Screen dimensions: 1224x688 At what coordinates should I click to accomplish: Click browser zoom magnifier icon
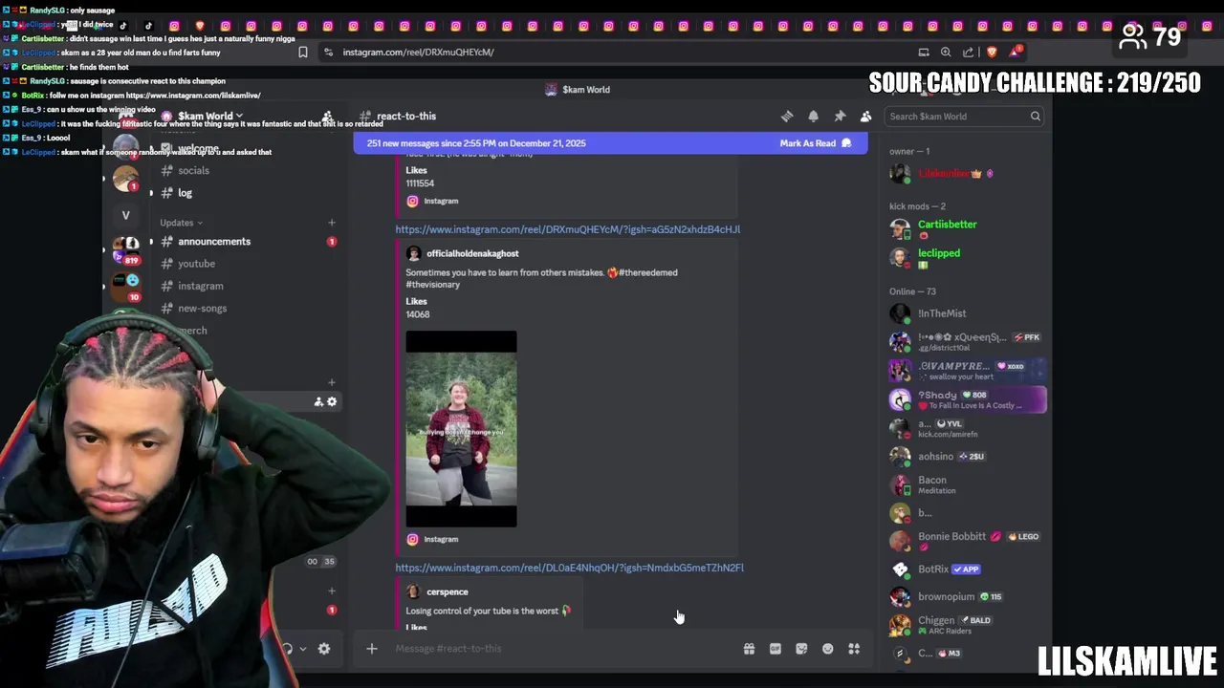tap(946, 53)
